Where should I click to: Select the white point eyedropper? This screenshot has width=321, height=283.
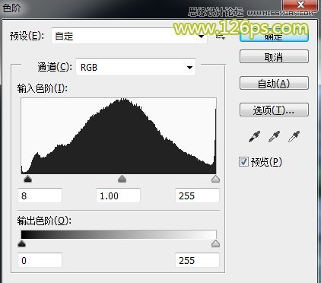tap(294, 136)
